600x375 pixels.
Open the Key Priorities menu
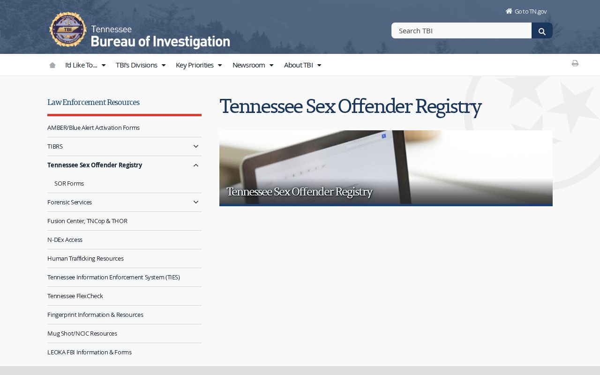(199, 65)
